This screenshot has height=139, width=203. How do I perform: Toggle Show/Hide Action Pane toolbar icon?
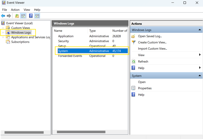[x=37, y=16]
